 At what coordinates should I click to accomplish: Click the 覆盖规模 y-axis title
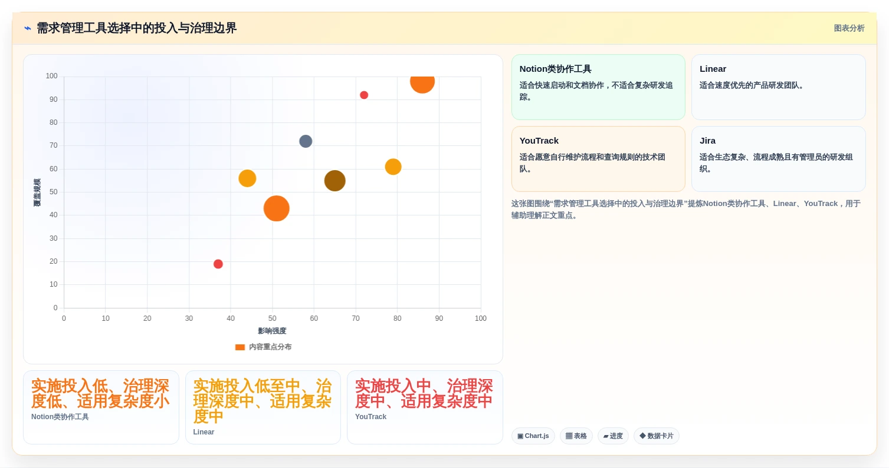click(37, 192)
